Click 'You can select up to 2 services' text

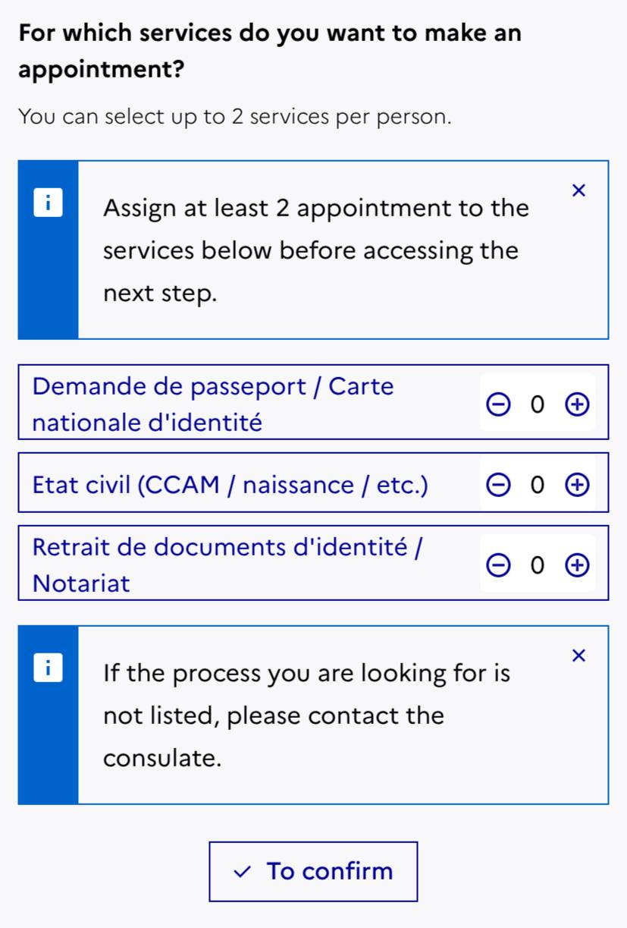click(x=234, y=117)
